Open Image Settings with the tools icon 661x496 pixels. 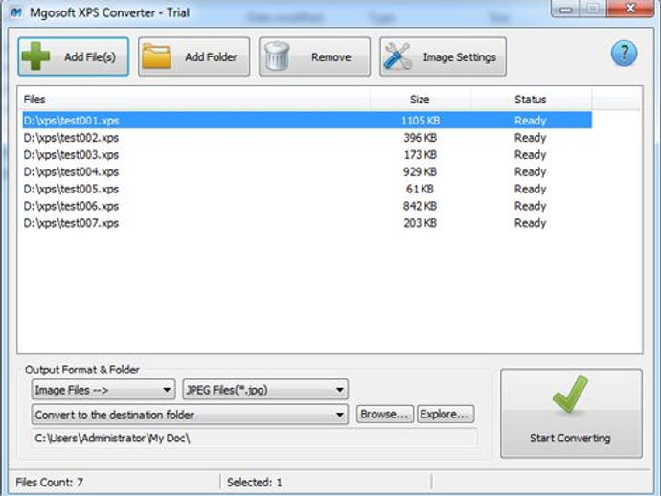(x=443, y=56)
